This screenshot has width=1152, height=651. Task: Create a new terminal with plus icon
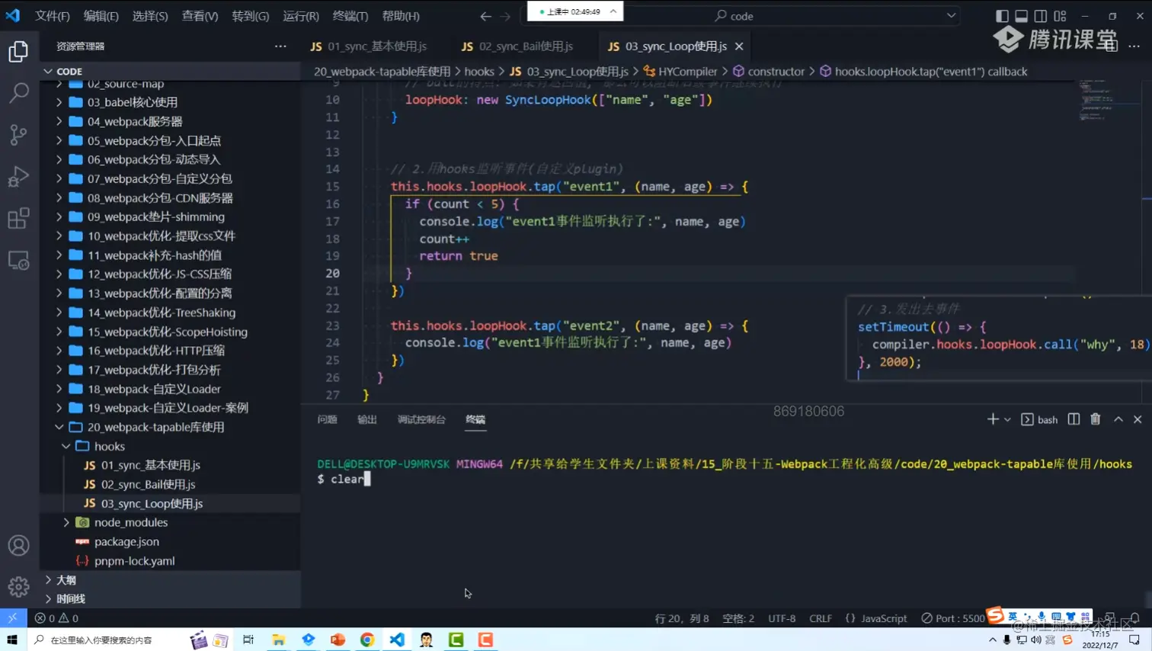coord(992,419)
